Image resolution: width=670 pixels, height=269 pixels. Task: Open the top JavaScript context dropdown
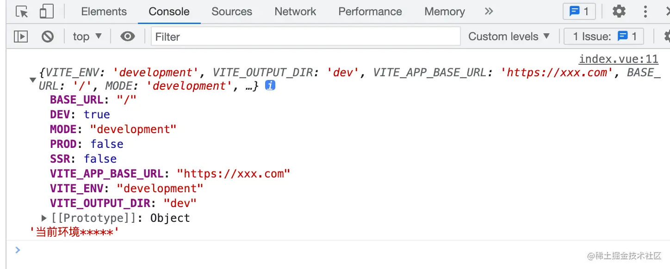point(87,37)
